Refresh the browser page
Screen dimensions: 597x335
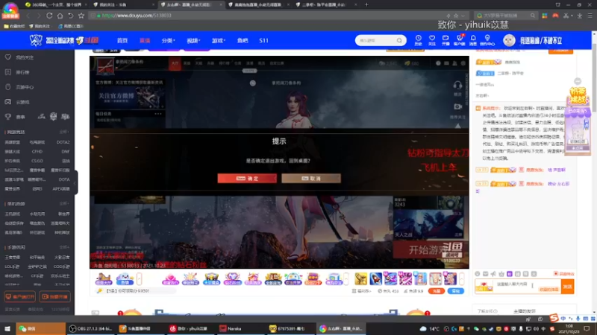[x=49, y=16]
